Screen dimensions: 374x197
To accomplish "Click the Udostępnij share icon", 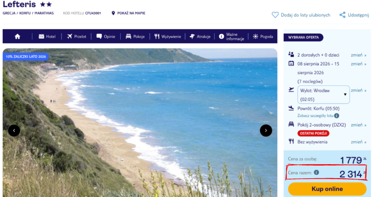I will click(342, 15).
